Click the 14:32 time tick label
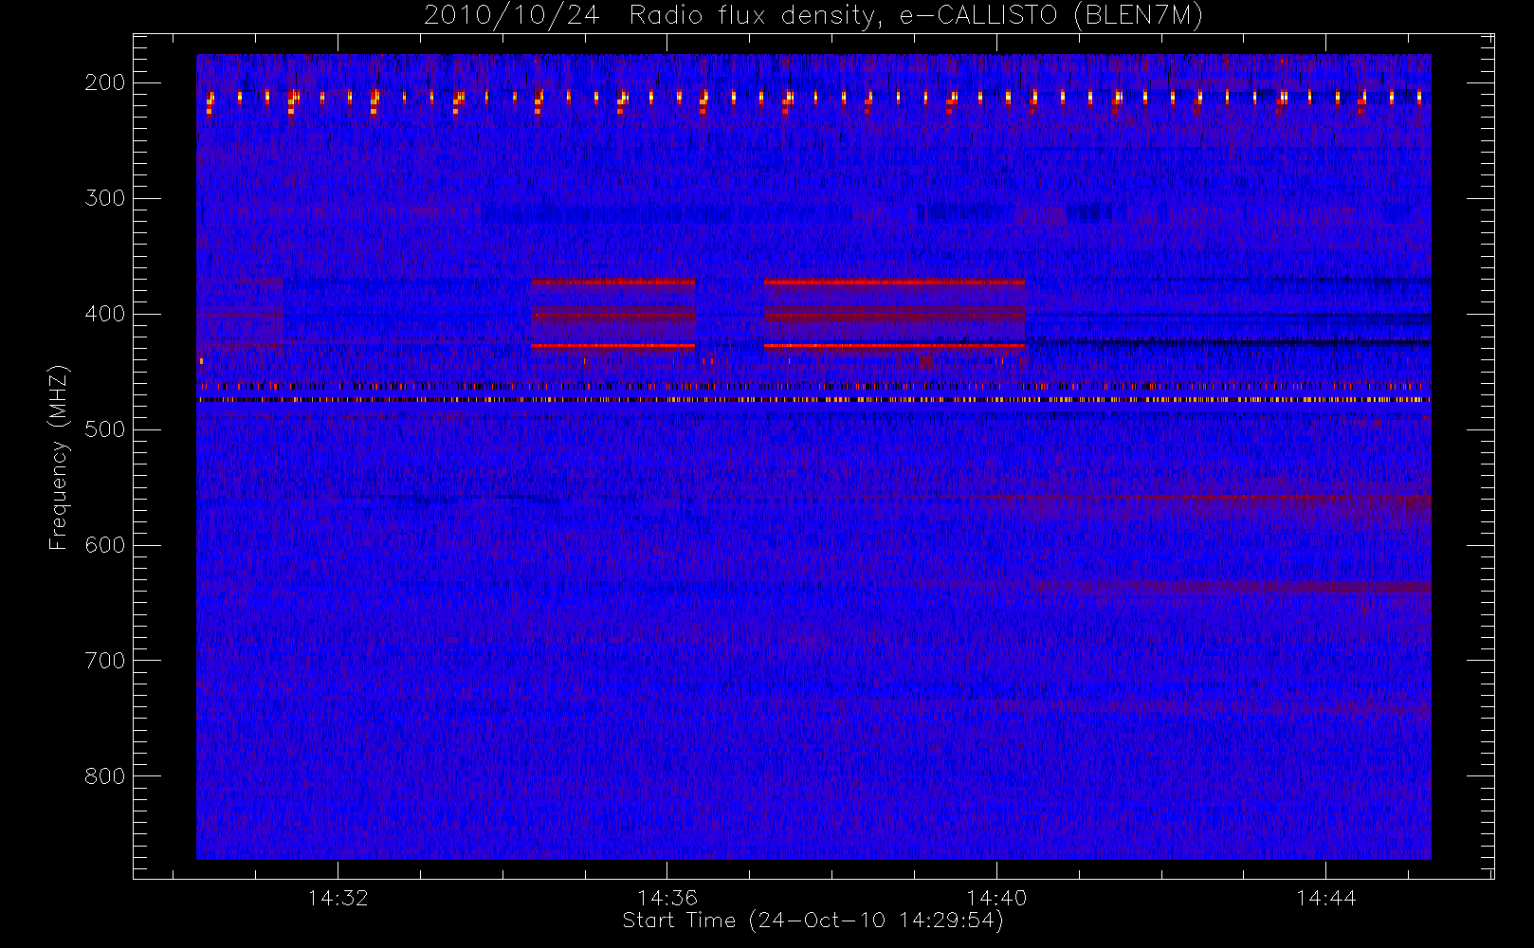The width and height of the screenshot is (1534, 948). [338, 898]
